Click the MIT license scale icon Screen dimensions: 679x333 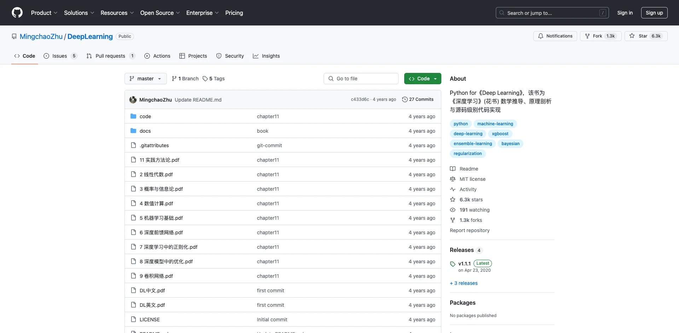point(453,179)
